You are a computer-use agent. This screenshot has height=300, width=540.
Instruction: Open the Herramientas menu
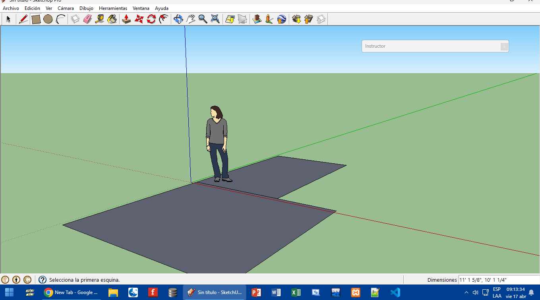coord(113,8)
